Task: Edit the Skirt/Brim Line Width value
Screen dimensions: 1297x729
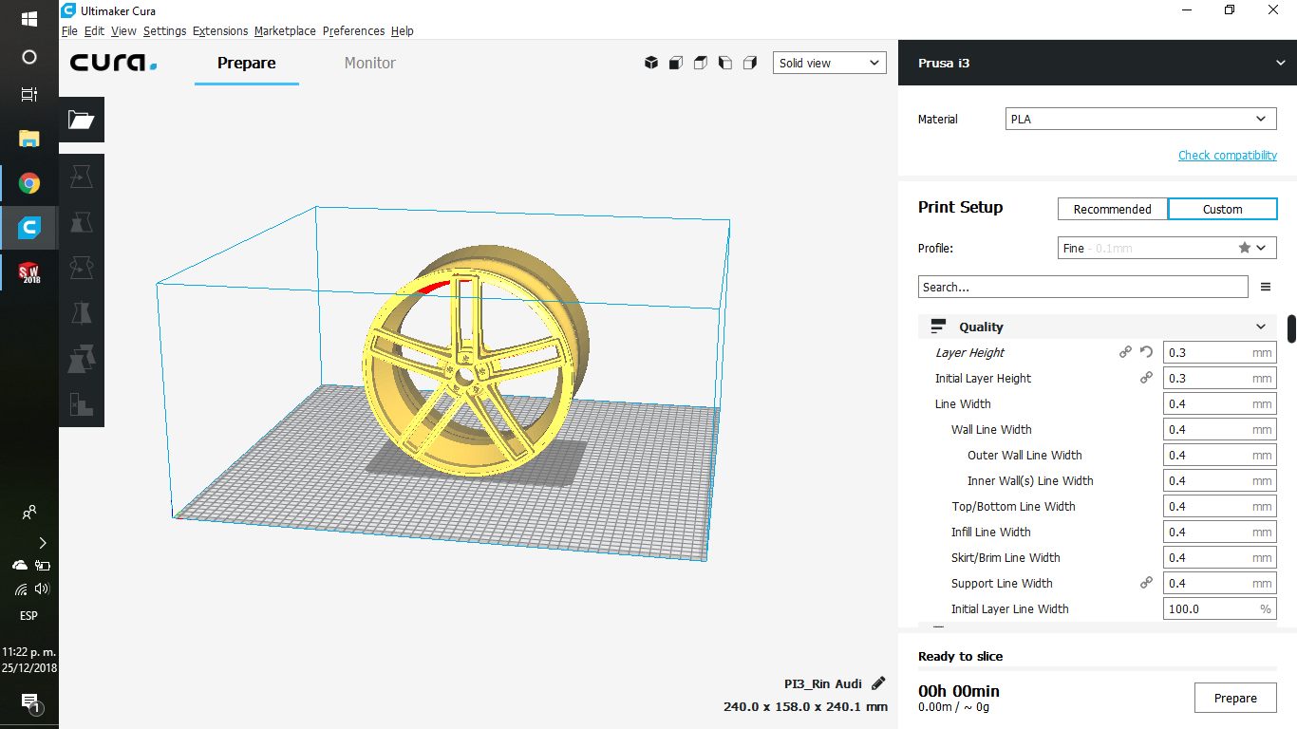Action: 1220,557
